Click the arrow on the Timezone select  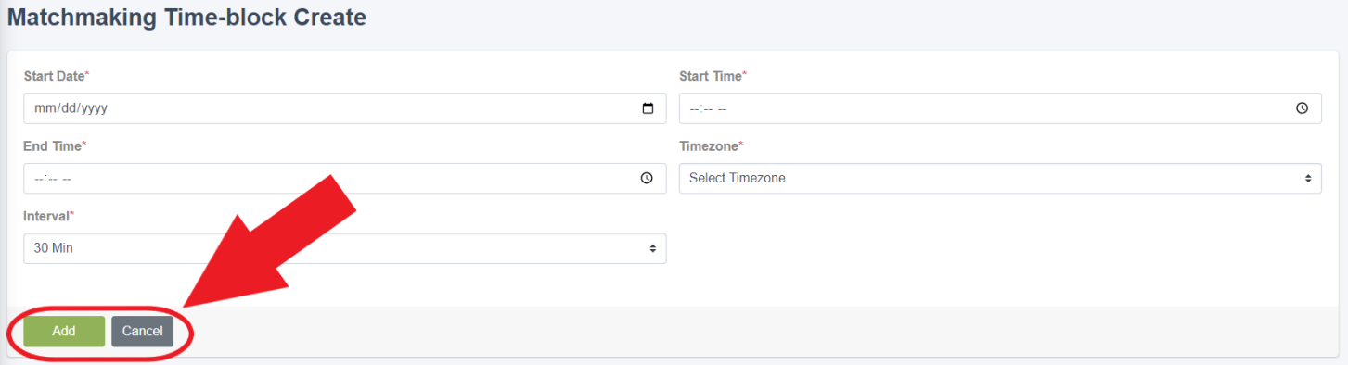point(1308,179)
